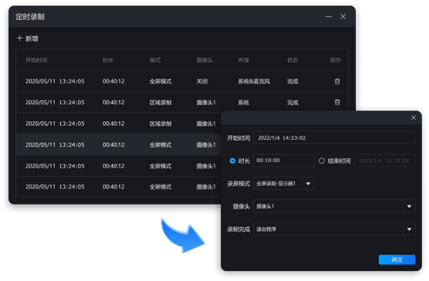Delete the 全屏模式 关闭 recording row

coord(337,82)
